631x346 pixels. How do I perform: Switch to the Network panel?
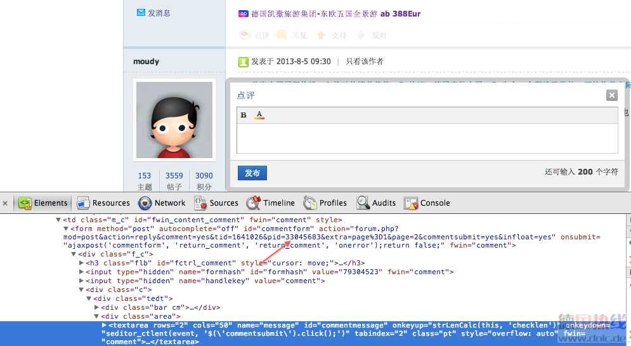(162, 203)
